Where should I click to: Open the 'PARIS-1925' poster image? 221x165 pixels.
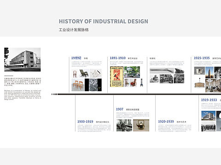(x=117, y=77)
